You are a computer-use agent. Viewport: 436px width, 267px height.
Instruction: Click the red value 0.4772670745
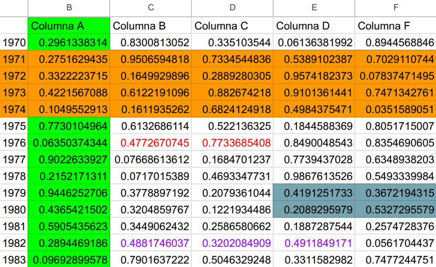151,143
